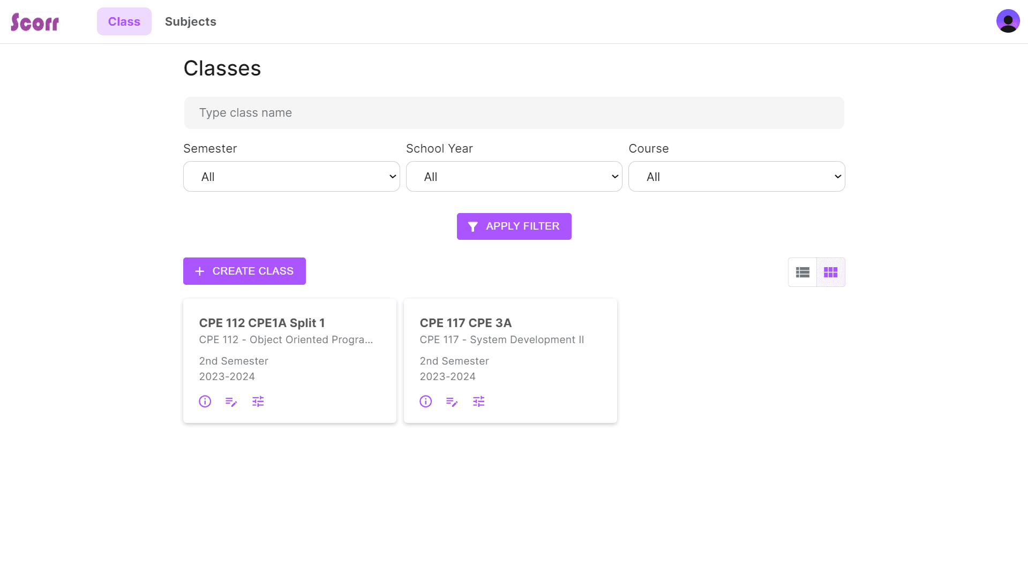Open settings sliders for CPE 117 class
Screen dimensions: 1028x576
click(479, 401)
